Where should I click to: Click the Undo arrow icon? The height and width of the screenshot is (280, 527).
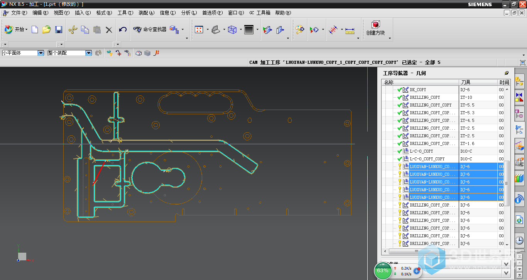tap(123, 30)
